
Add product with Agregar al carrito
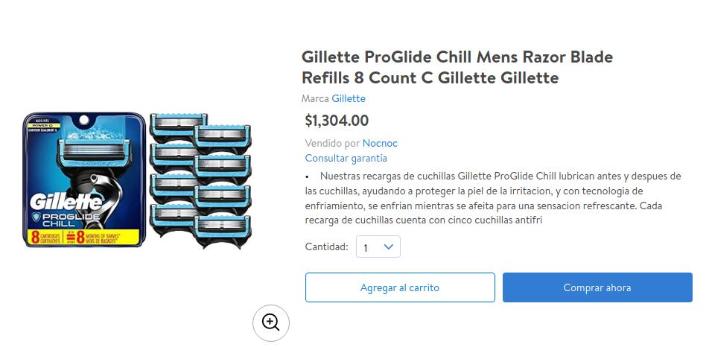400,287
